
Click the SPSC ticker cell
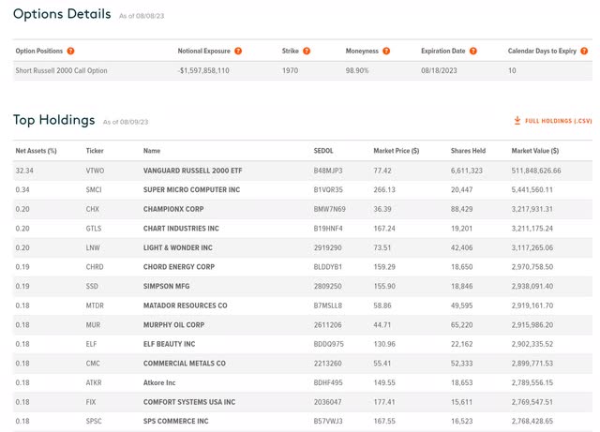(94, 422)
